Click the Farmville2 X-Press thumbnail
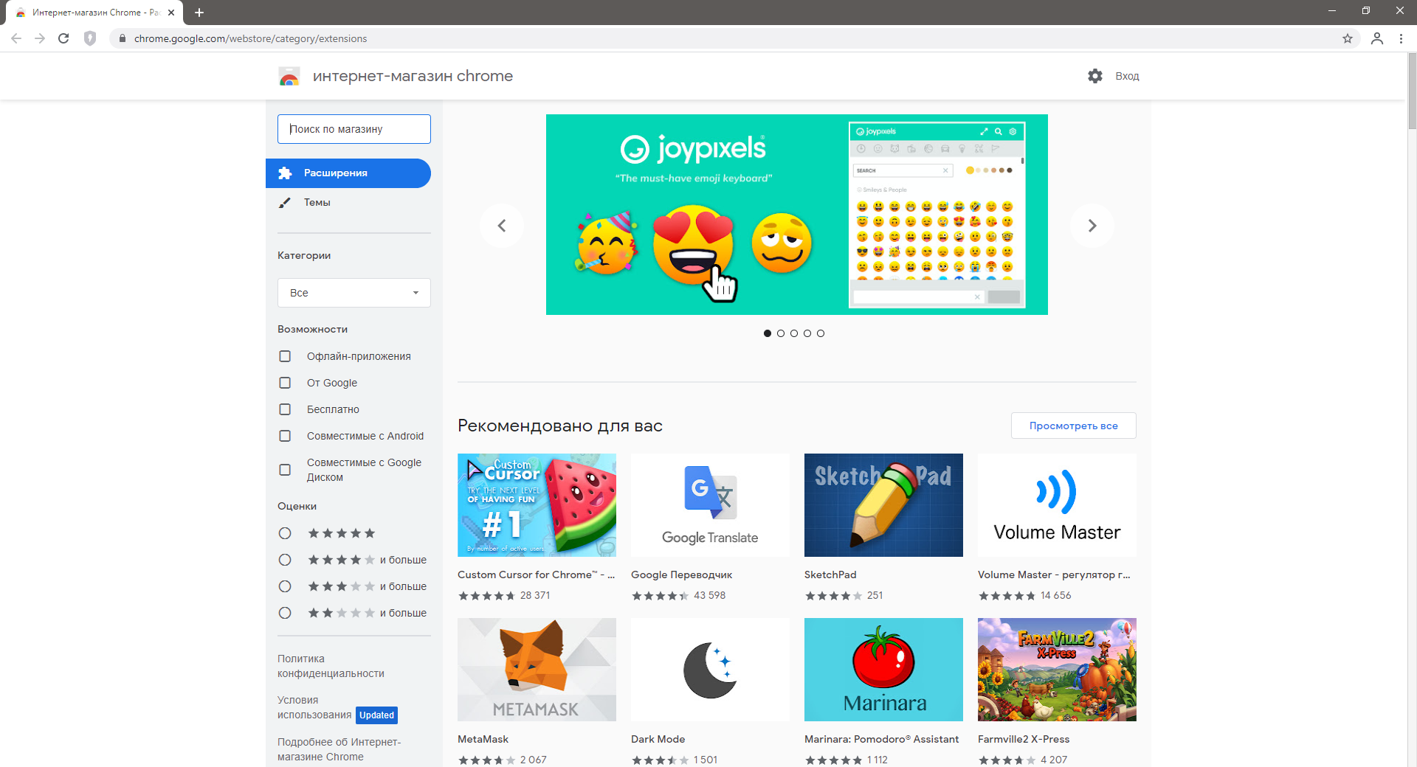Viewport: 1417px width, 767px height. point(1057,670)
